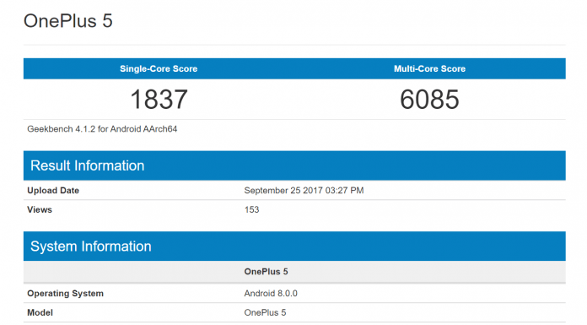Click the single-core score value 1837
587x325 pixels.
point(159,100)
